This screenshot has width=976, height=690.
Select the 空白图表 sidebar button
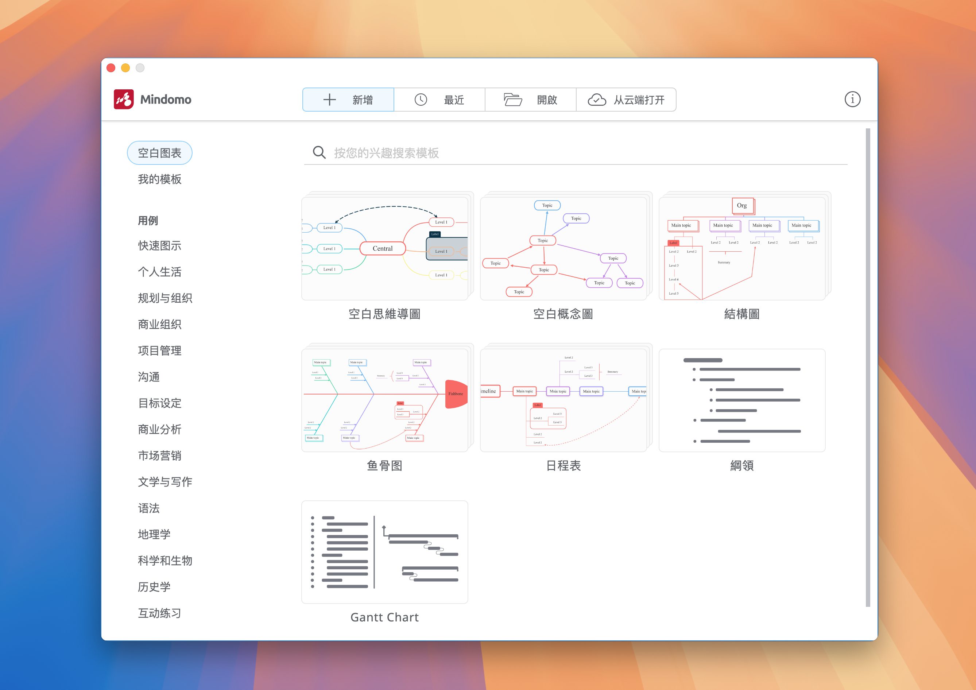(x=159, y=153)
